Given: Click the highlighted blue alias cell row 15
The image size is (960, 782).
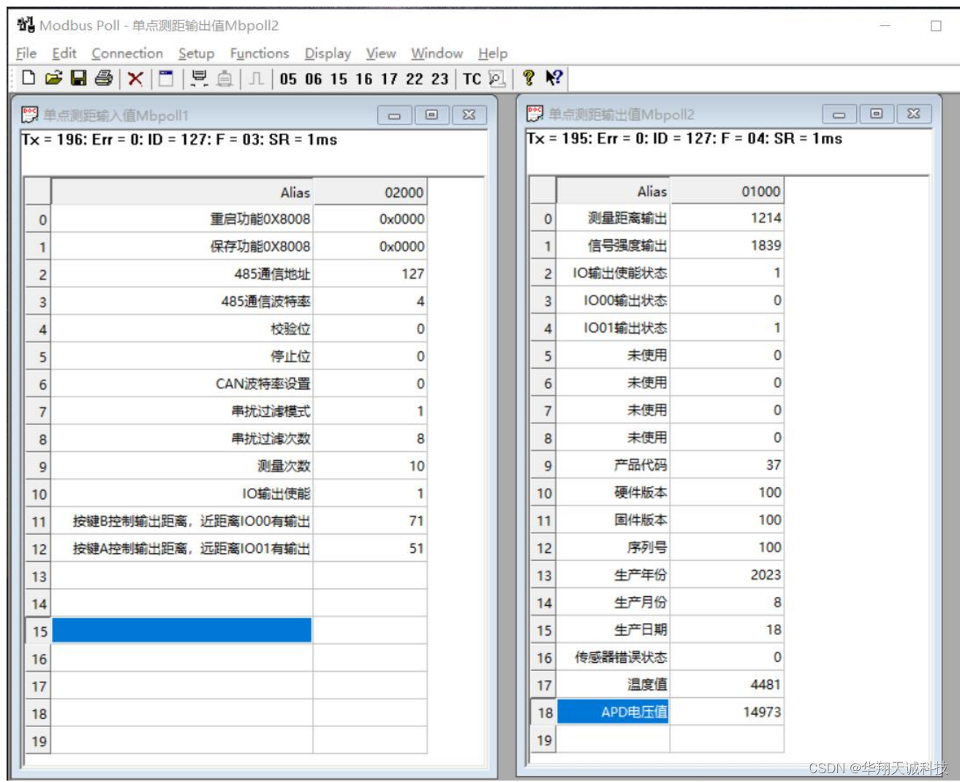Looking at the screenshot, I should pos(182,631).
